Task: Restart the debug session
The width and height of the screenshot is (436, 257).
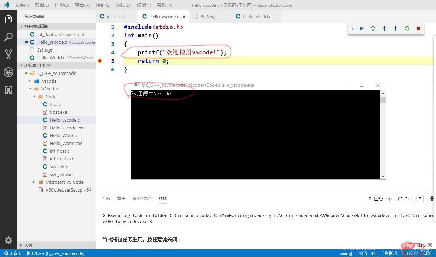Action: click(x=407, y=28)
